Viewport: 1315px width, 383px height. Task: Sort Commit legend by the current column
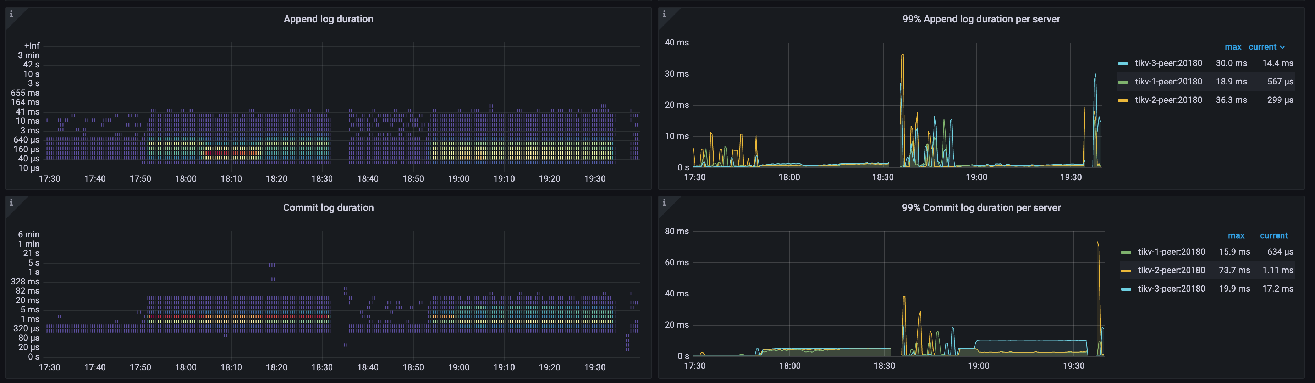(1274, 235)
